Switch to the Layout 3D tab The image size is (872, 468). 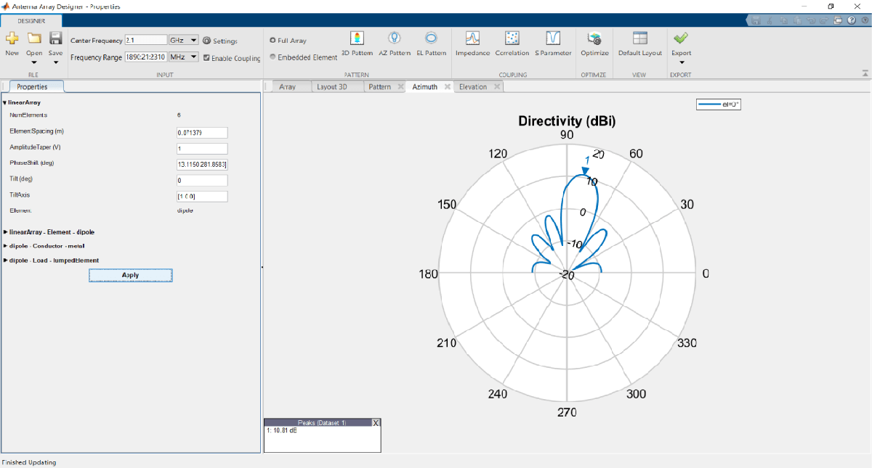pos(332,87)
